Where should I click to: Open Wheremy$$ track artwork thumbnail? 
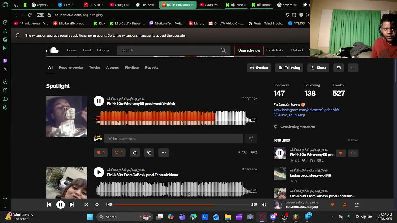tap(67, 116)
